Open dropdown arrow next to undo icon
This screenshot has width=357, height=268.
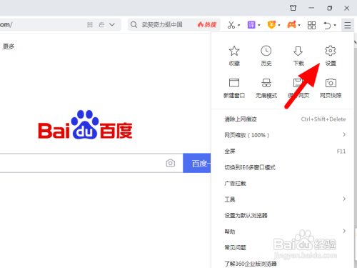click(335, 25)
